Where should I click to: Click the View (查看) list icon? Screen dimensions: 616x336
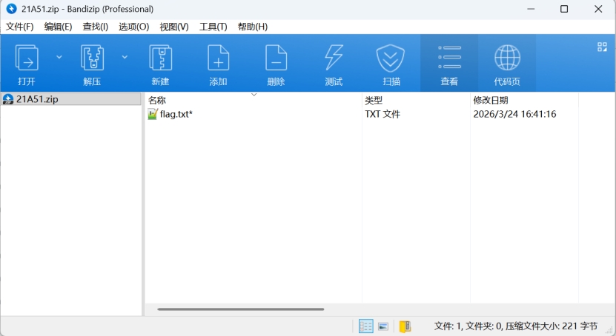[x=449, y=58]
